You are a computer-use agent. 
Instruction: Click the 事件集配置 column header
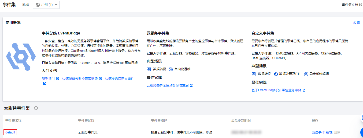(86, 121)
